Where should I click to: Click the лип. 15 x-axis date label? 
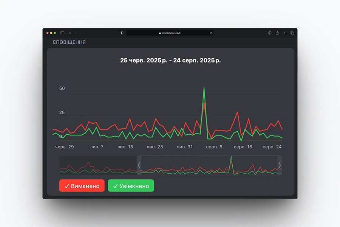click(x=125, y=147)
